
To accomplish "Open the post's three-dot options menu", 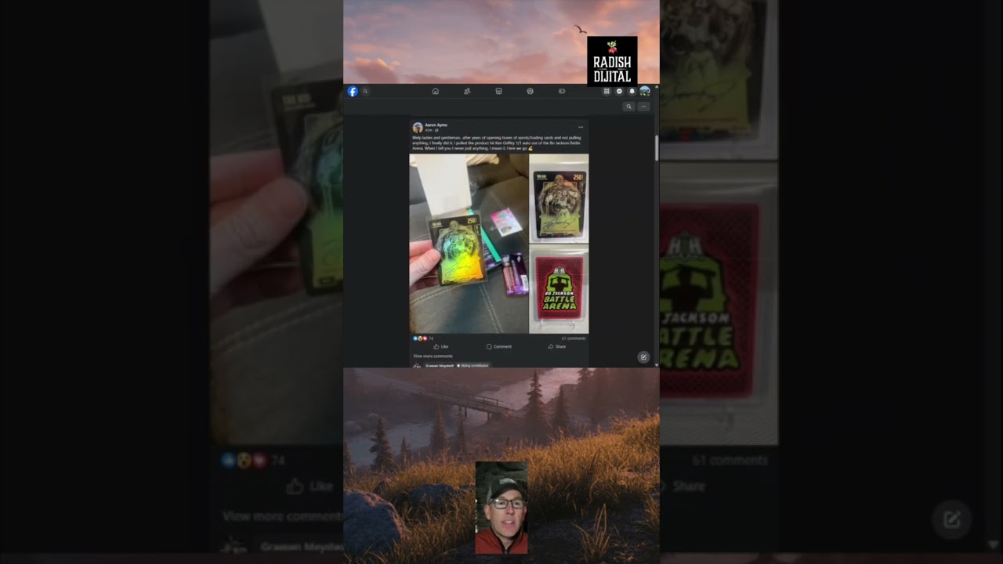I will pos(581,127).
